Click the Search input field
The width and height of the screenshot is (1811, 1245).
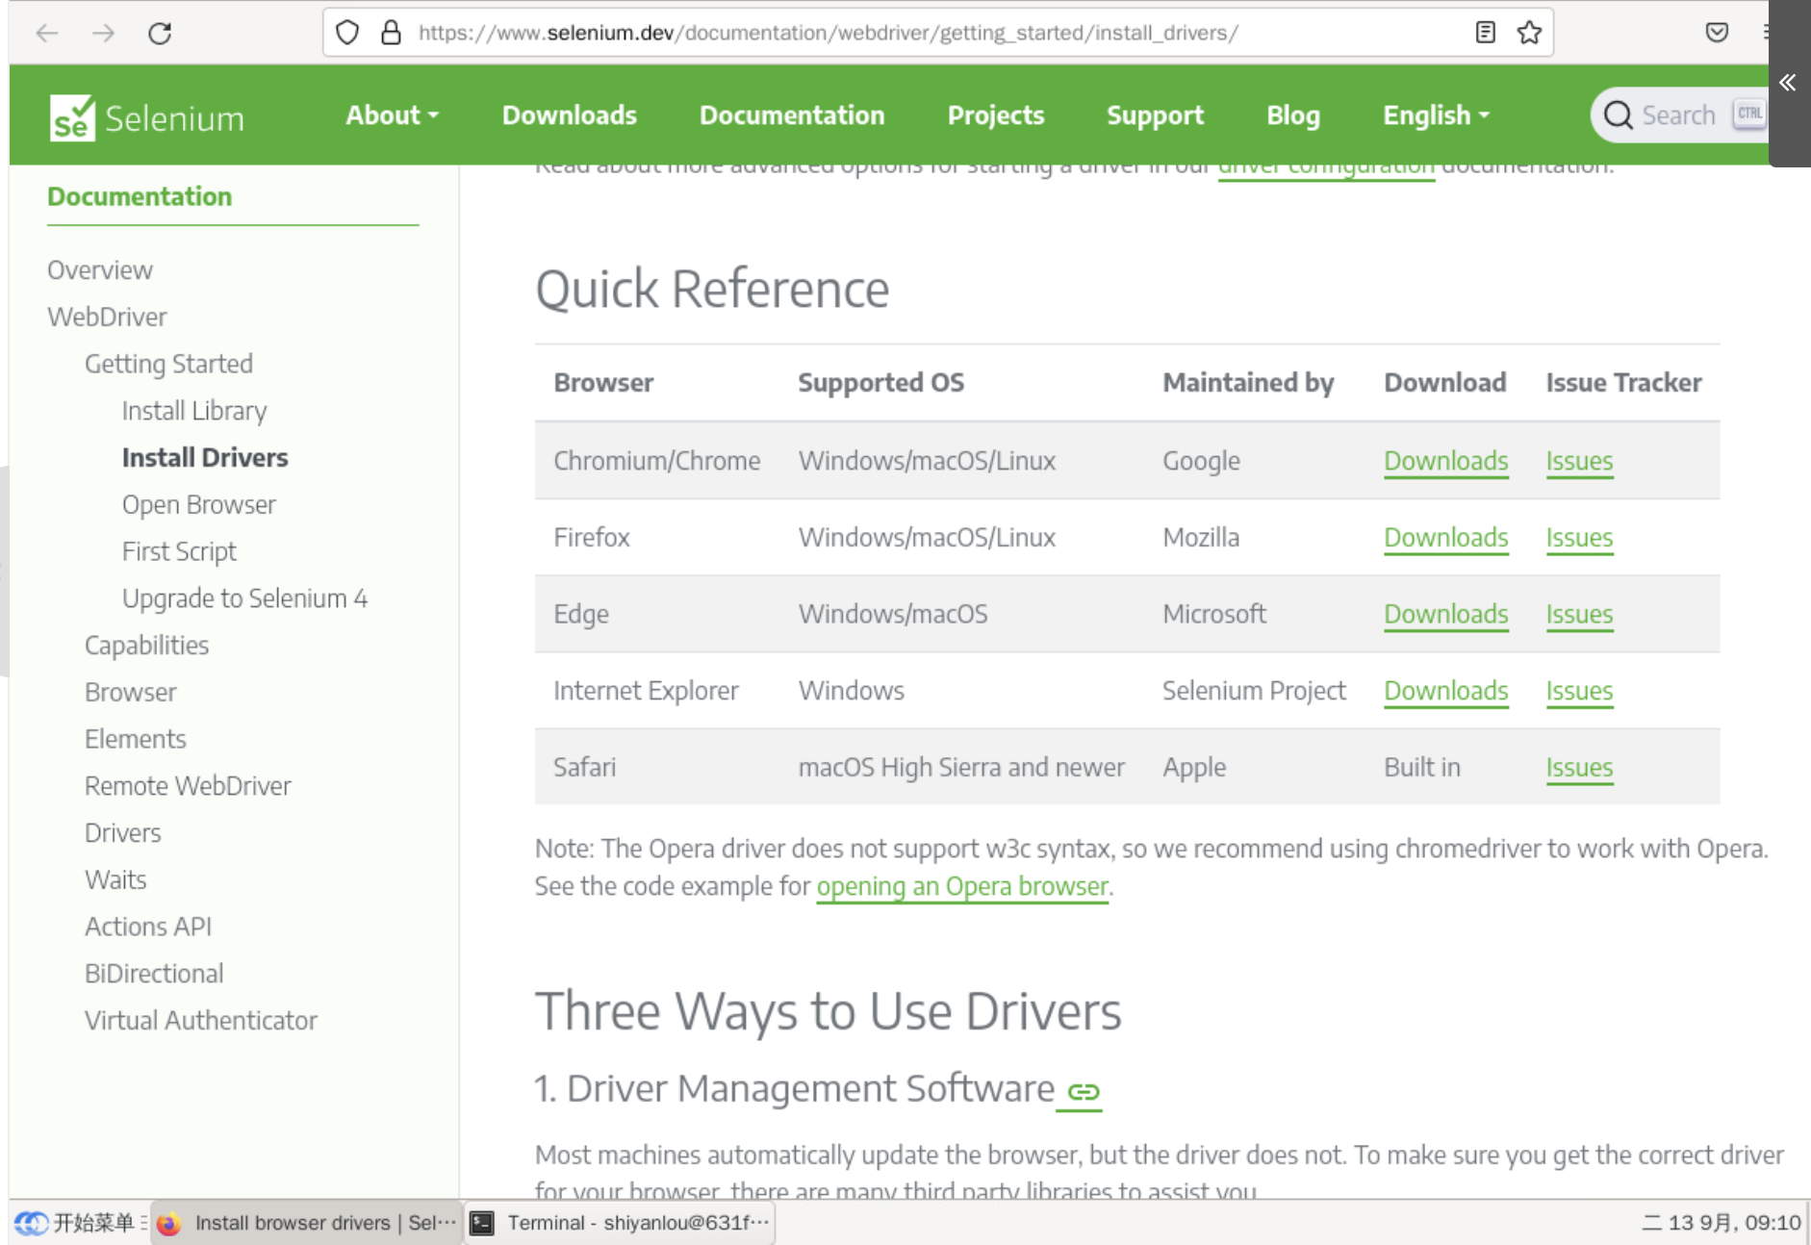tap(1679, 115)
